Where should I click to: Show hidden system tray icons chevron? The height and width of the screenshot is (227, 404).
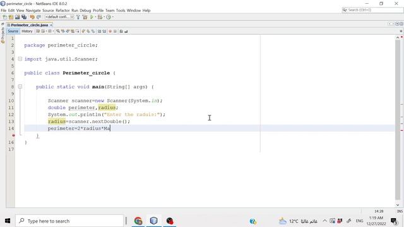(324, 221)
